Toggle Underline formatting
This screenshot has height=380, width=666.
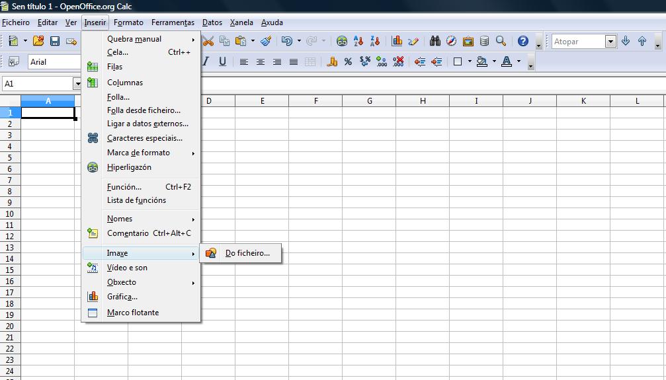tap(222, 62)
